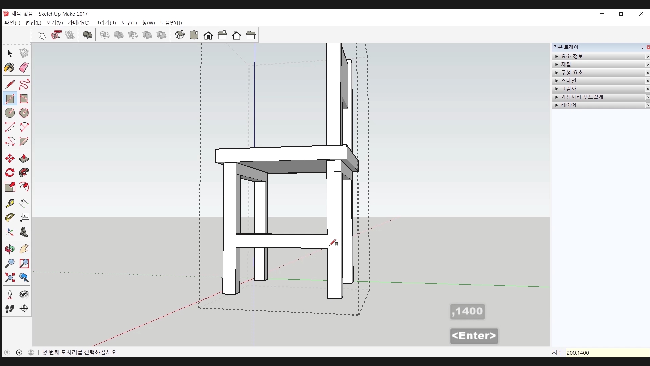Choose the Paint Bucket tool
This screenshot has width=650, height=366.
click(x=9, y=67)
